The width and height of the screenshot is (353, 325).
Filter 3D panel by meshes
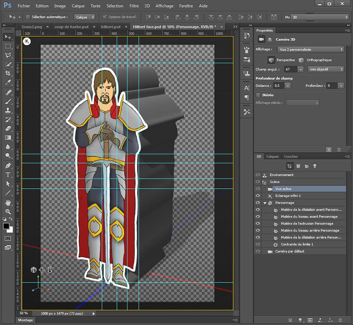(298, 166)
